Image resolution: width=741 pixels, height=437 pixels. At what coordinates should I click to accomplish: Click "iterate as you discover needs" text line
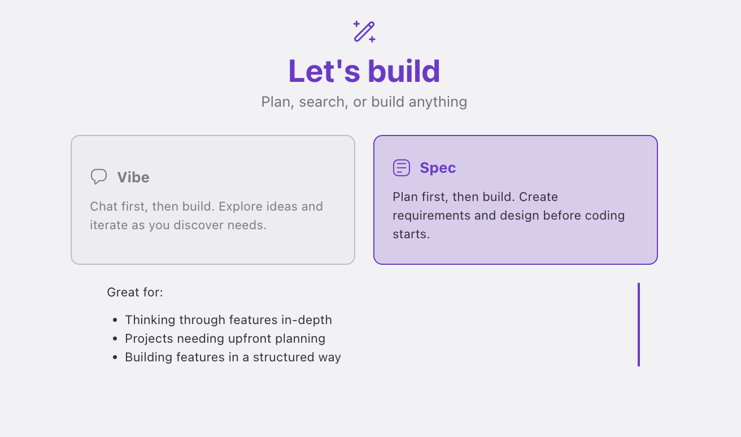(x=178, y=225)
